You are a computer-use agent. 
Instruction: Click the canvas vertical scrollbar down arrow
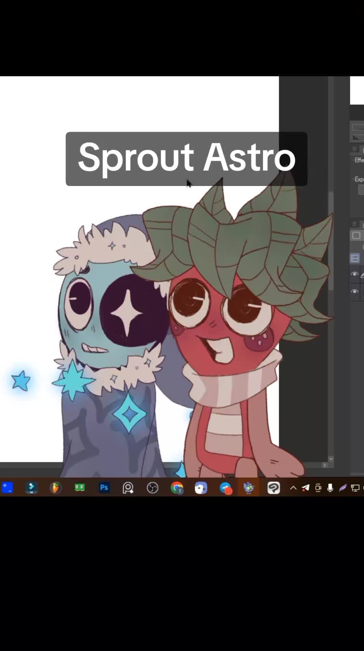[331, 459]
